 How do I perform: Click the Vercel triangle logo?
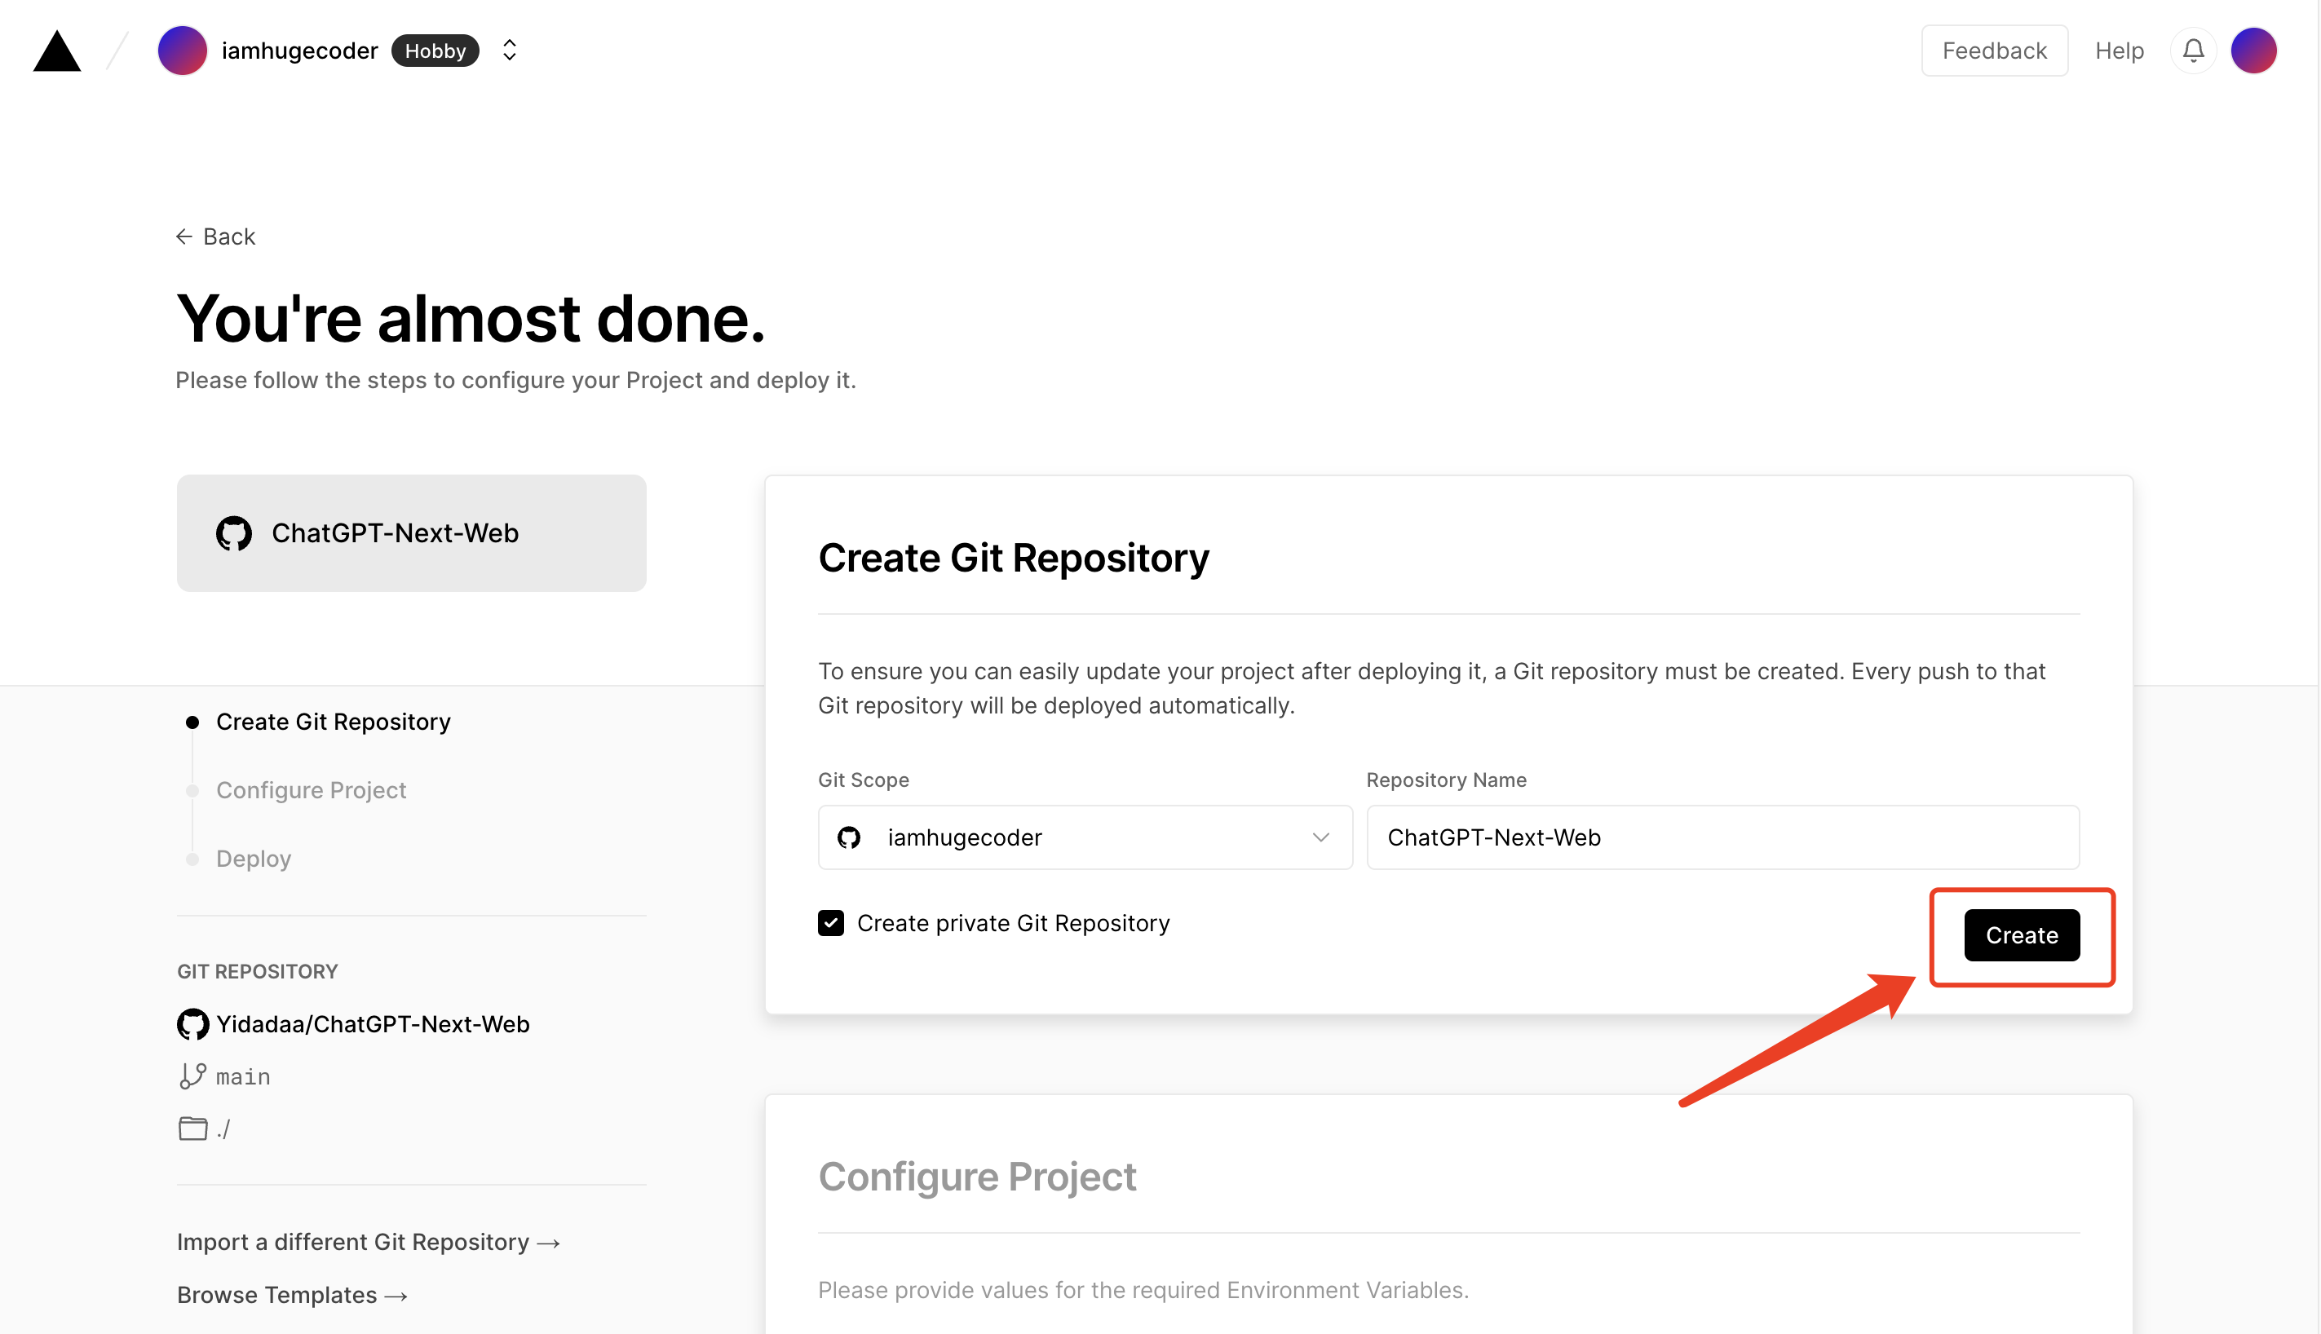[57, 51]
